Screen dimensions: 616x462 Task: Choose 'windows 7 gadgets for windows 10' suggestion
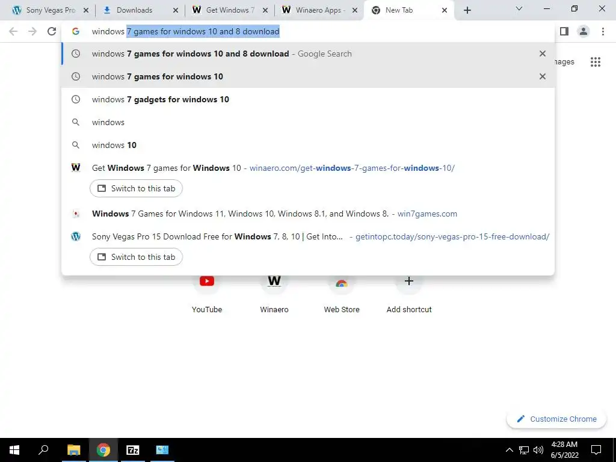(x=308, y=99)
